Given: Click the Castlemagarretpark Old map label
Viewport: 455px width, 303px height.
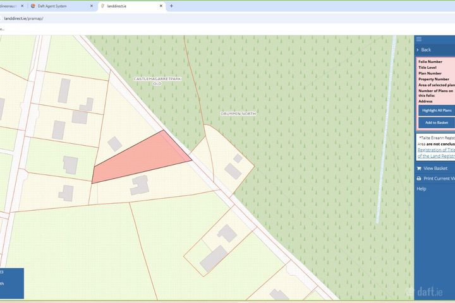Looking at the screenshot, I should click(157, 81).
